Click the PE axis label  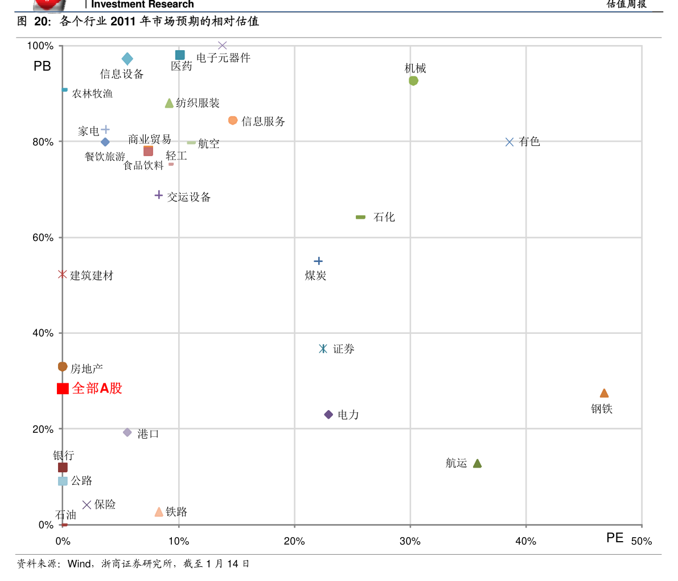(615, 538)
